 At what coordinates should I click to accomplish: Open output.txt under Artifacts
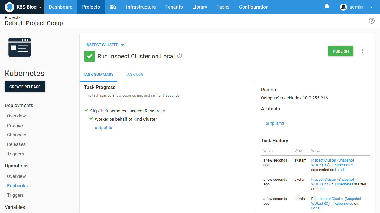click(275, 123)
